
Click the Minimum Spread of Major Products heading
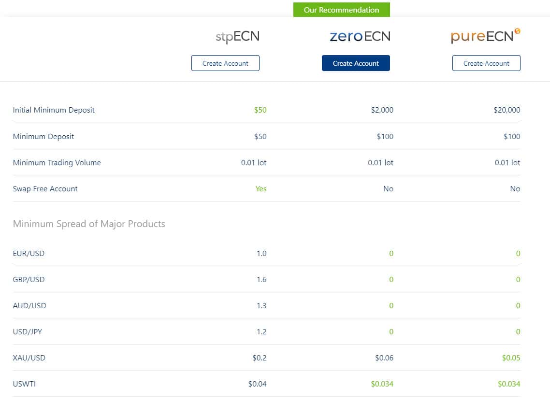pos(89,224)
